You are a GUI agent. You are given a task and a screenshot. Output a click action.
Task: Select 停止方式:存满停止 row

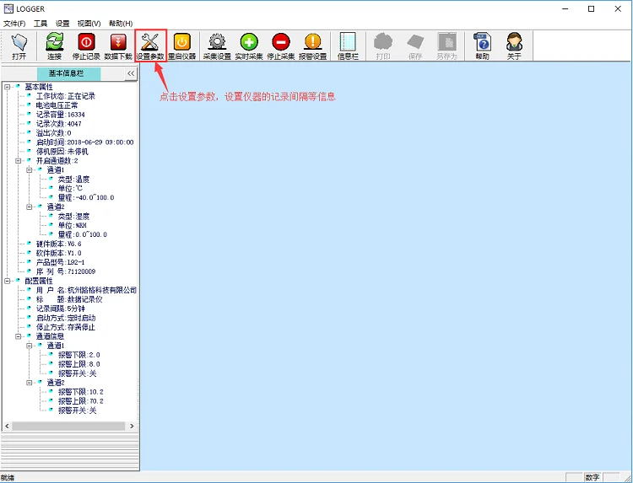[66, 327]
